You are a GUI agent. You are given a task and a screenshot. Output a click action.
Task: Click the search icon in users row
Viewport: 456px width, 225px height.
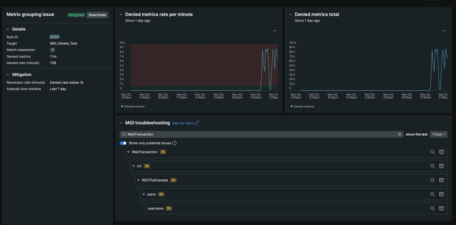click(432, 194)
